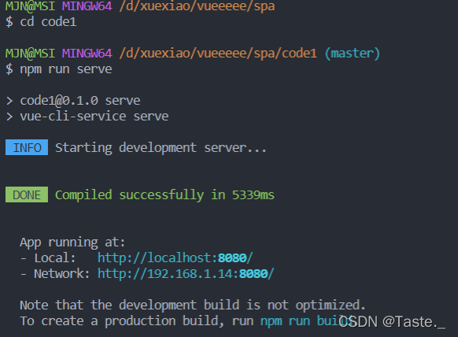
Task: Open the localhost:8080 link
Action: click(x=175, y=258)
